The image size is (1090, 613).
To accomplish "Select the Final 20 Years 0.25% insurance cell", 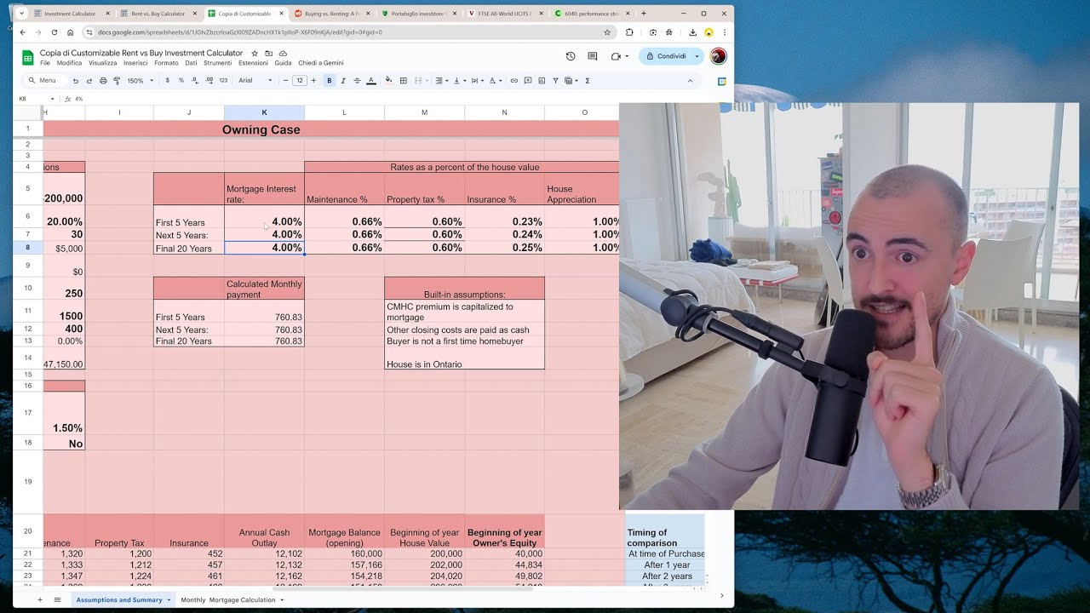I will [504, 248].
